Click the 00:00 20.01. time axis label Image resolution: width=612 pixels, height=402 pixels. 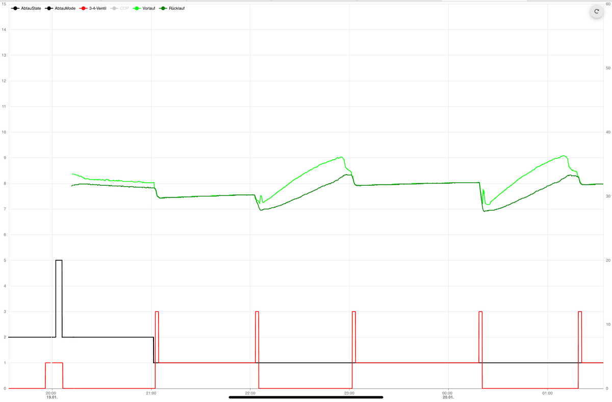click(x=448, y=395)
